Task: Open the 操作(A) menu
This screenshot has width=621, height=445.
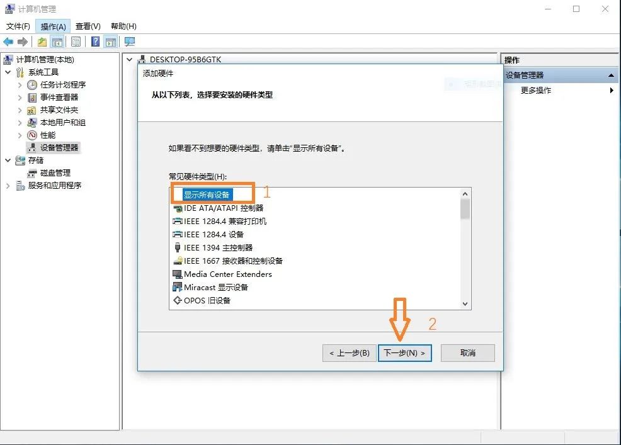Action: pos(53,26)
